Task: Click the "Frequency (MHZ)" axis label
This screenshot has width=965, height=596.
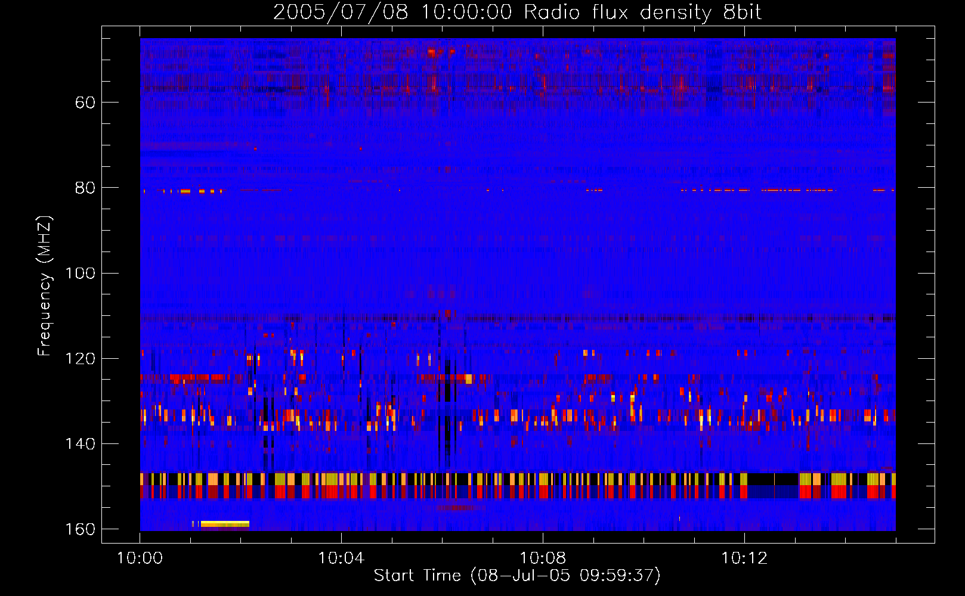Action: point(44,285)
